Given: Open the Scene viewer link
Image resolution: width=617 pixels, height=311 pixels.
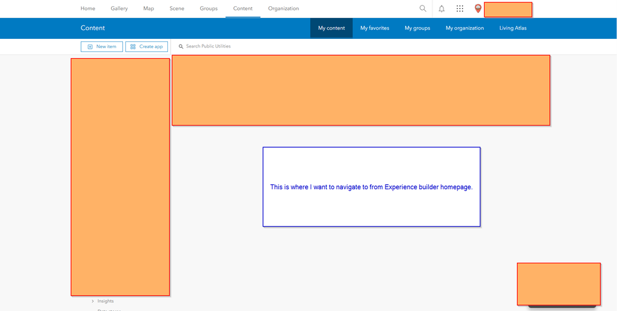Looking at the screenshot, I should click(x=177, y=8).
